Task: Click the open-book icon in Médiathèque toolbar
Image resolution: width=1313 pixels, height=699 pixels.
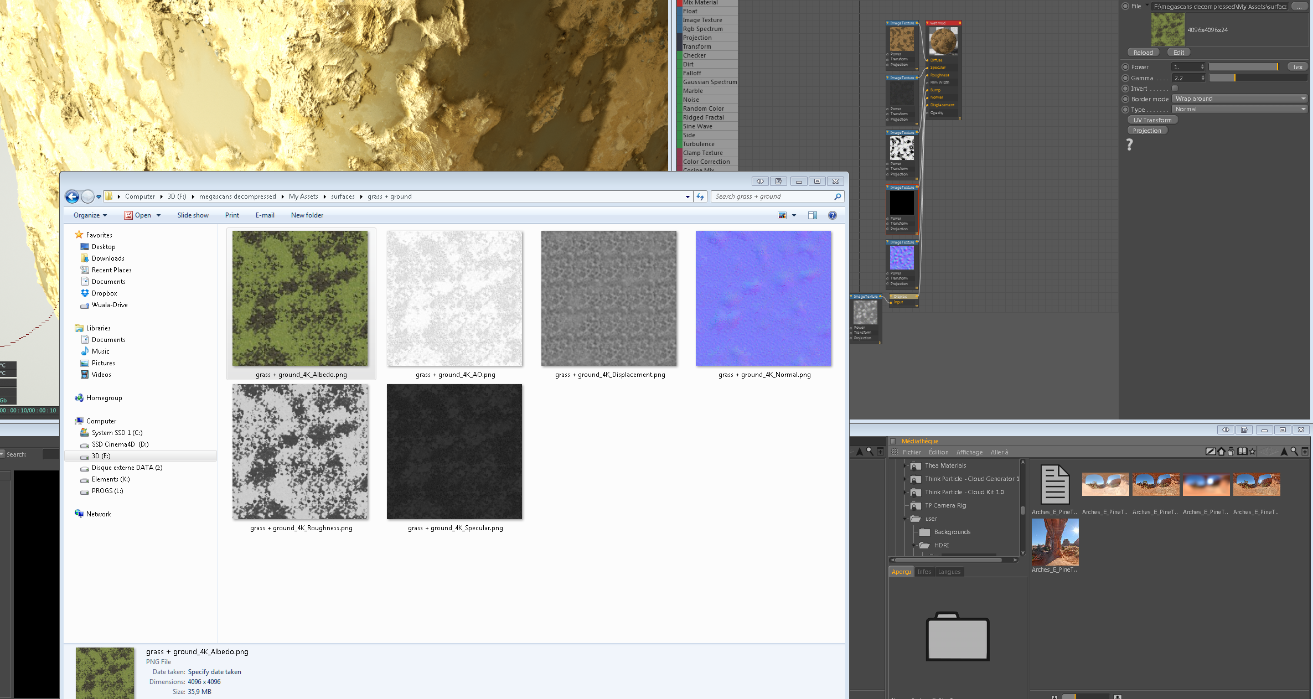Action: tap(1242, 452)
